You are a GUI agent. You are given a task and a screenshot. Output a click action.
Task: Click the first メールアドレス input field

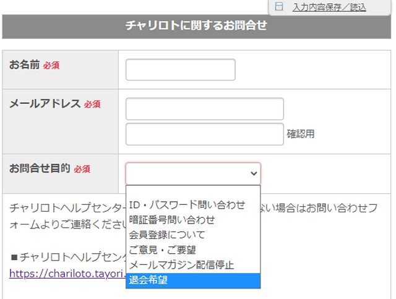pyautogui.click(x=205, y=109)
